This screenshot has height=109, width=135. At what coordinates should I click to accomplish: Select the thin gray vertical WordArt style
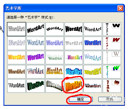(x=112, y=57)
